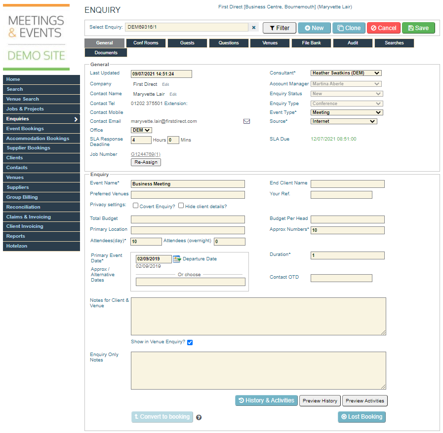The height and width of the screenshot is (433, 443).
Task: Open the Enquiry Status dropdown
Action: 347,94
